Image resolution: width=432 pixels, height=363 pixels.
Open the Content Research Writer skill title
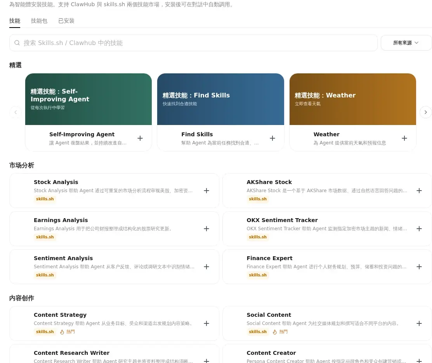click(72, 353)
